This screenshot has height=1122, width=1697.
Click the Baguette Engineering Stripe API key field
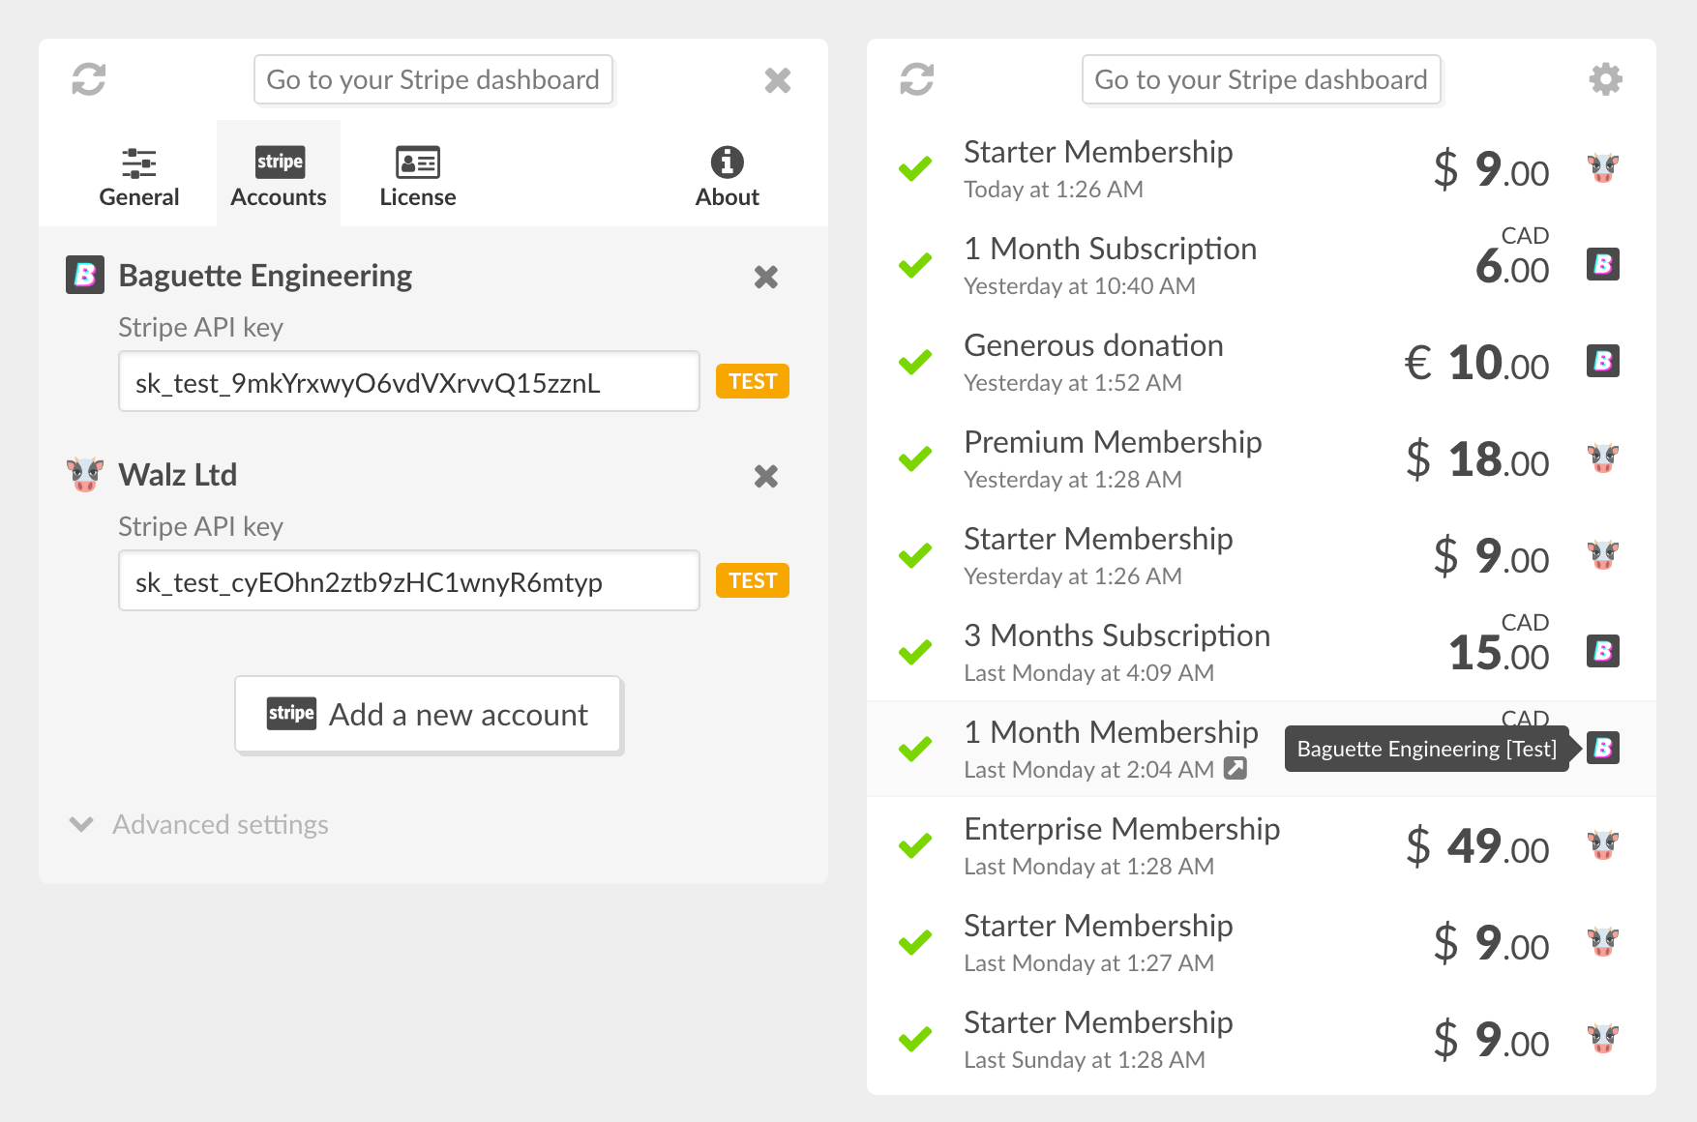tap(408, 382)
